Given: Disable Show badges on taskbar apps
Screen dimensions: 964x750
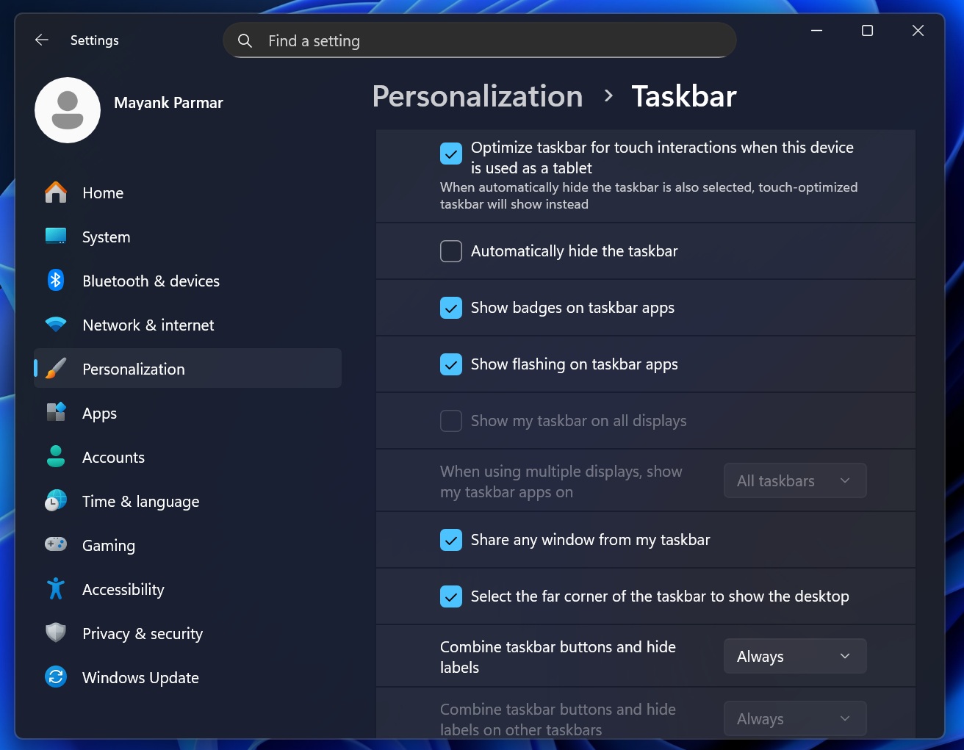Looking at the screenshot, I should [x=450, y=308].
